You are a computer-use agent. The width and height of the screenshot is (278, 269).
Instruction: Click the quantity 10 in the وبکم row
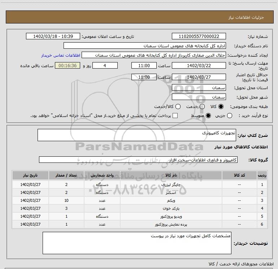(66, 200)
